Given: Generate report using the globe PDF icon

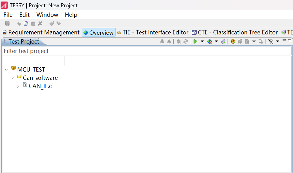Looking at the screenshot, I should coord(210,41).
